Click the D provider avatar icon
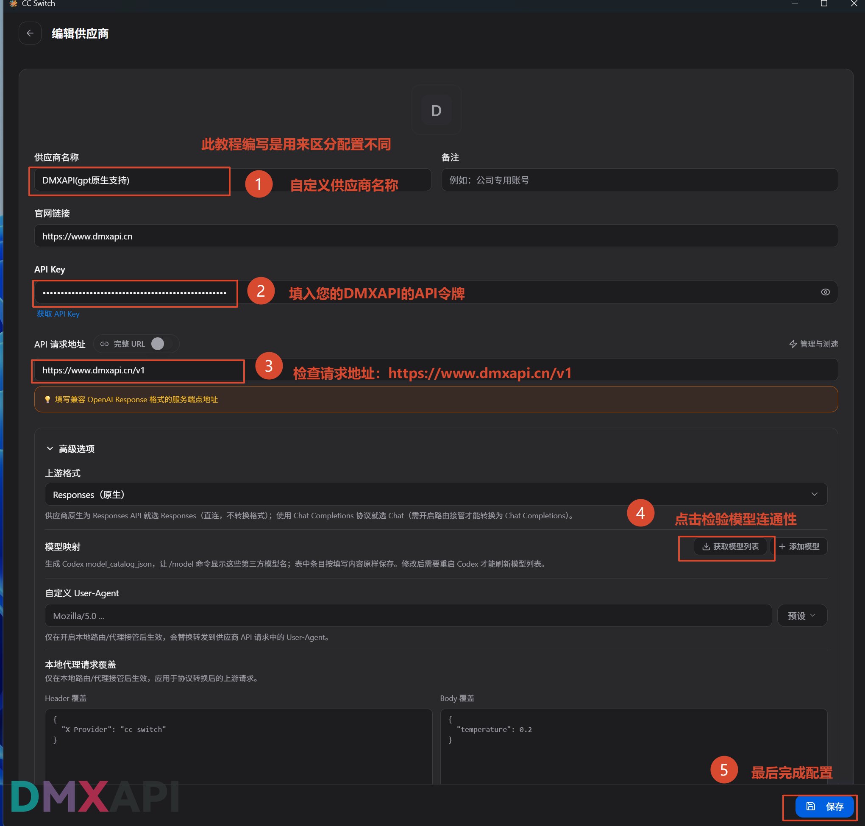 pyautogui.click(x=436, y=110)
